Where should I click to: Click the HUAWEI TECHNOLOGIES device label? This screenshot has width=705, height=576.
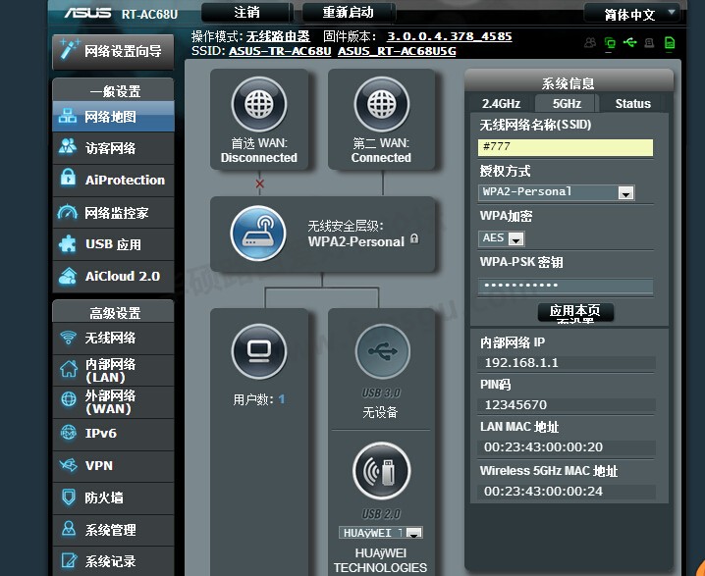[x=380, y=560]
